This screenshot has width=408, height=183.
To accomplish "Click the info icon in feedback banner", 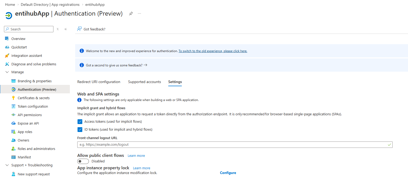I will pyautogui.click(x=82, y=65).
